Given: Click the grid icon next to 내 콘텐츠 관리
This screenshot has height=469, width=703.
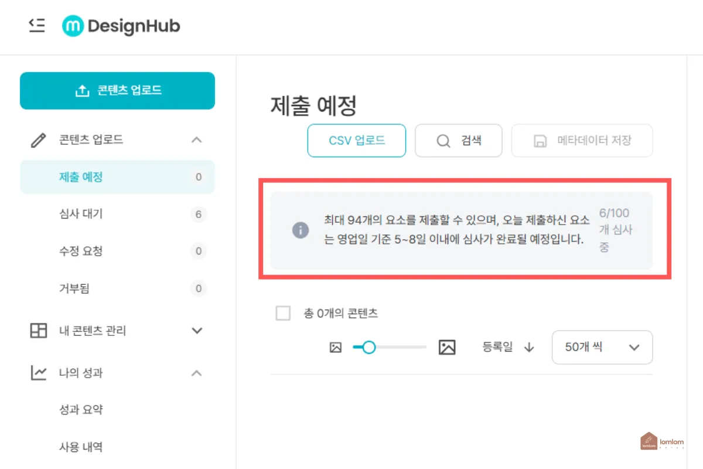Looking at the screenshot, I should tap(37, 331).
